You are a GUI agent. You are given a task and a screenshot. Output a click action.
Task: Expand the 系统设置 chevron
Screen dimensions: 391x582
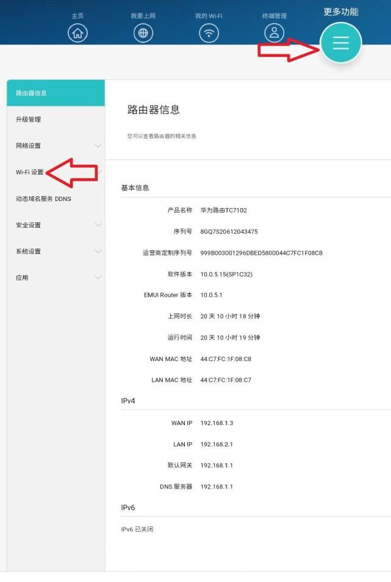click(98, 251)
